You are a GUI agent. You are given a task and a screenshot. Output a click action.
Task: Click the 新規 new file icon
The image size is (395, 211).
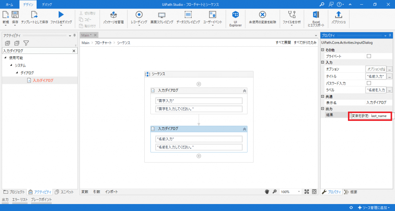pyautogui.click(x=5, y=15)
